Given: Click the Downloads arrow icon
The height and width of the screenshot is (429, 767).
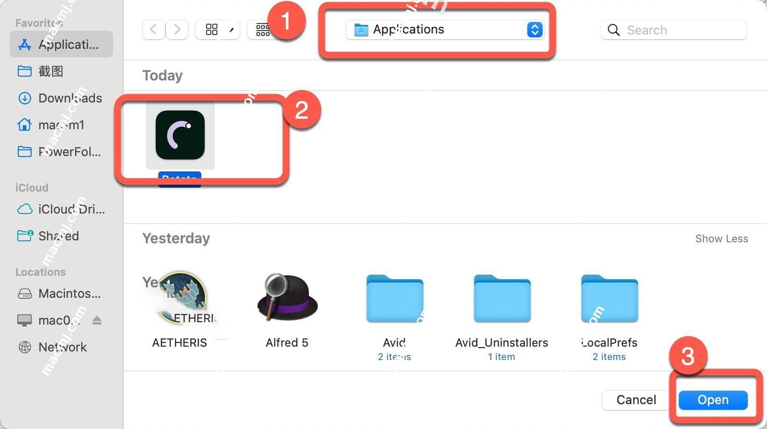Looking at the screenshot, I should [x=24, y=98].
